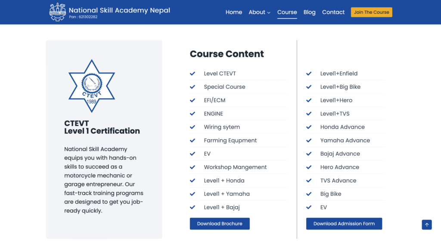The width and height of the screenshot is (441, 248).
Task: Click the checkmark beside ENGINE
Action: click(193, 113)
